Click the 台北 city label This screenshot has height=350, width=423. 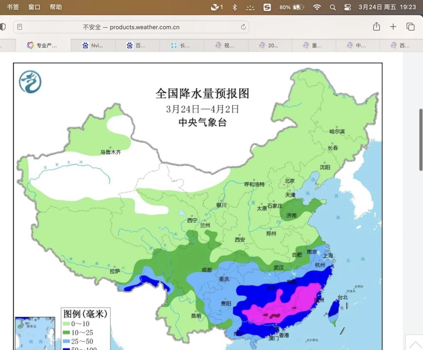[343, 297]
